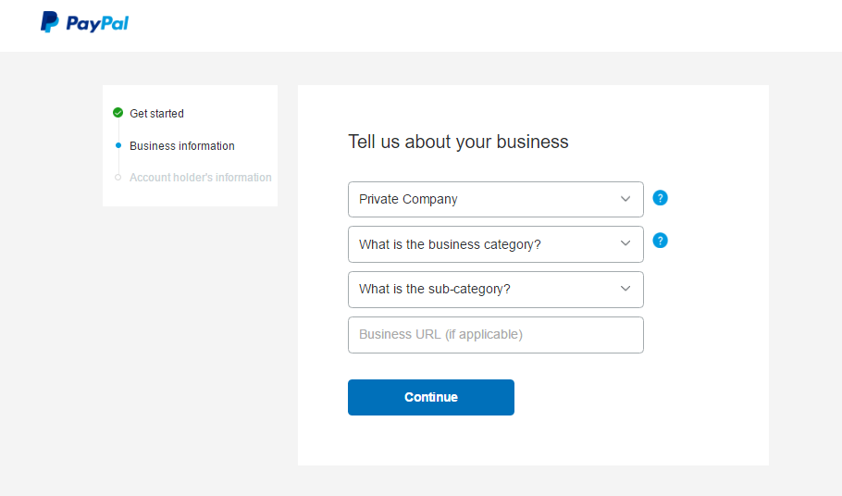The width and height of the screenshot is (842, 496).
Task: Click the empty circle for Account holder's information
Action: tap(118, 177)
